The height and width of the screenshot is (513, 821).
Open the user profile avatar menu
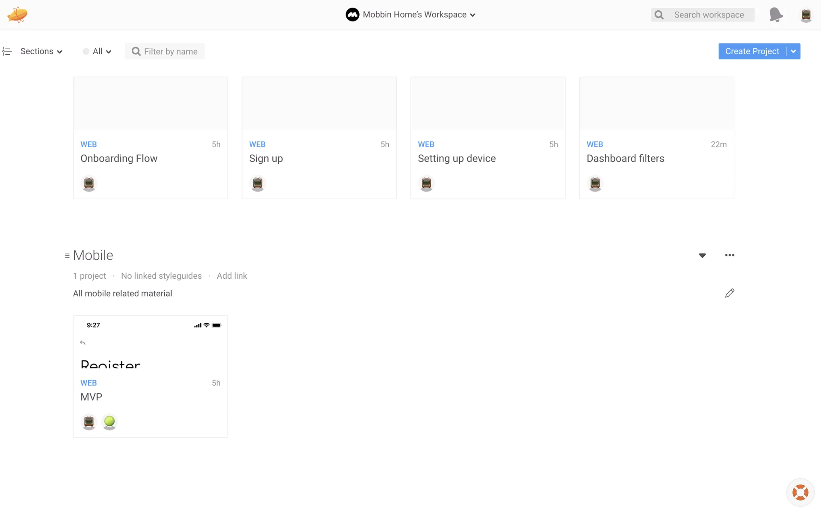pos(806,15)
